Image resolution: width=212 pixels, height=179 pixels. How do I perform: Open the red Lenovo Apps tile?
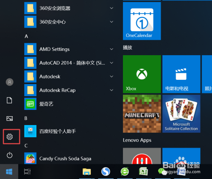tap(142, 156)
